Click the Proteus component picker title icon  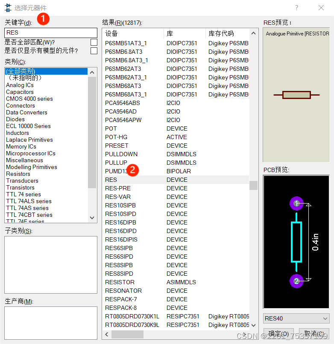(x=8, y=8)
